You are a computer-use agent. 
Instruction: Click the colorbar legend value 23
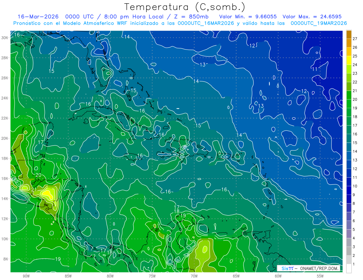point(355,73)
